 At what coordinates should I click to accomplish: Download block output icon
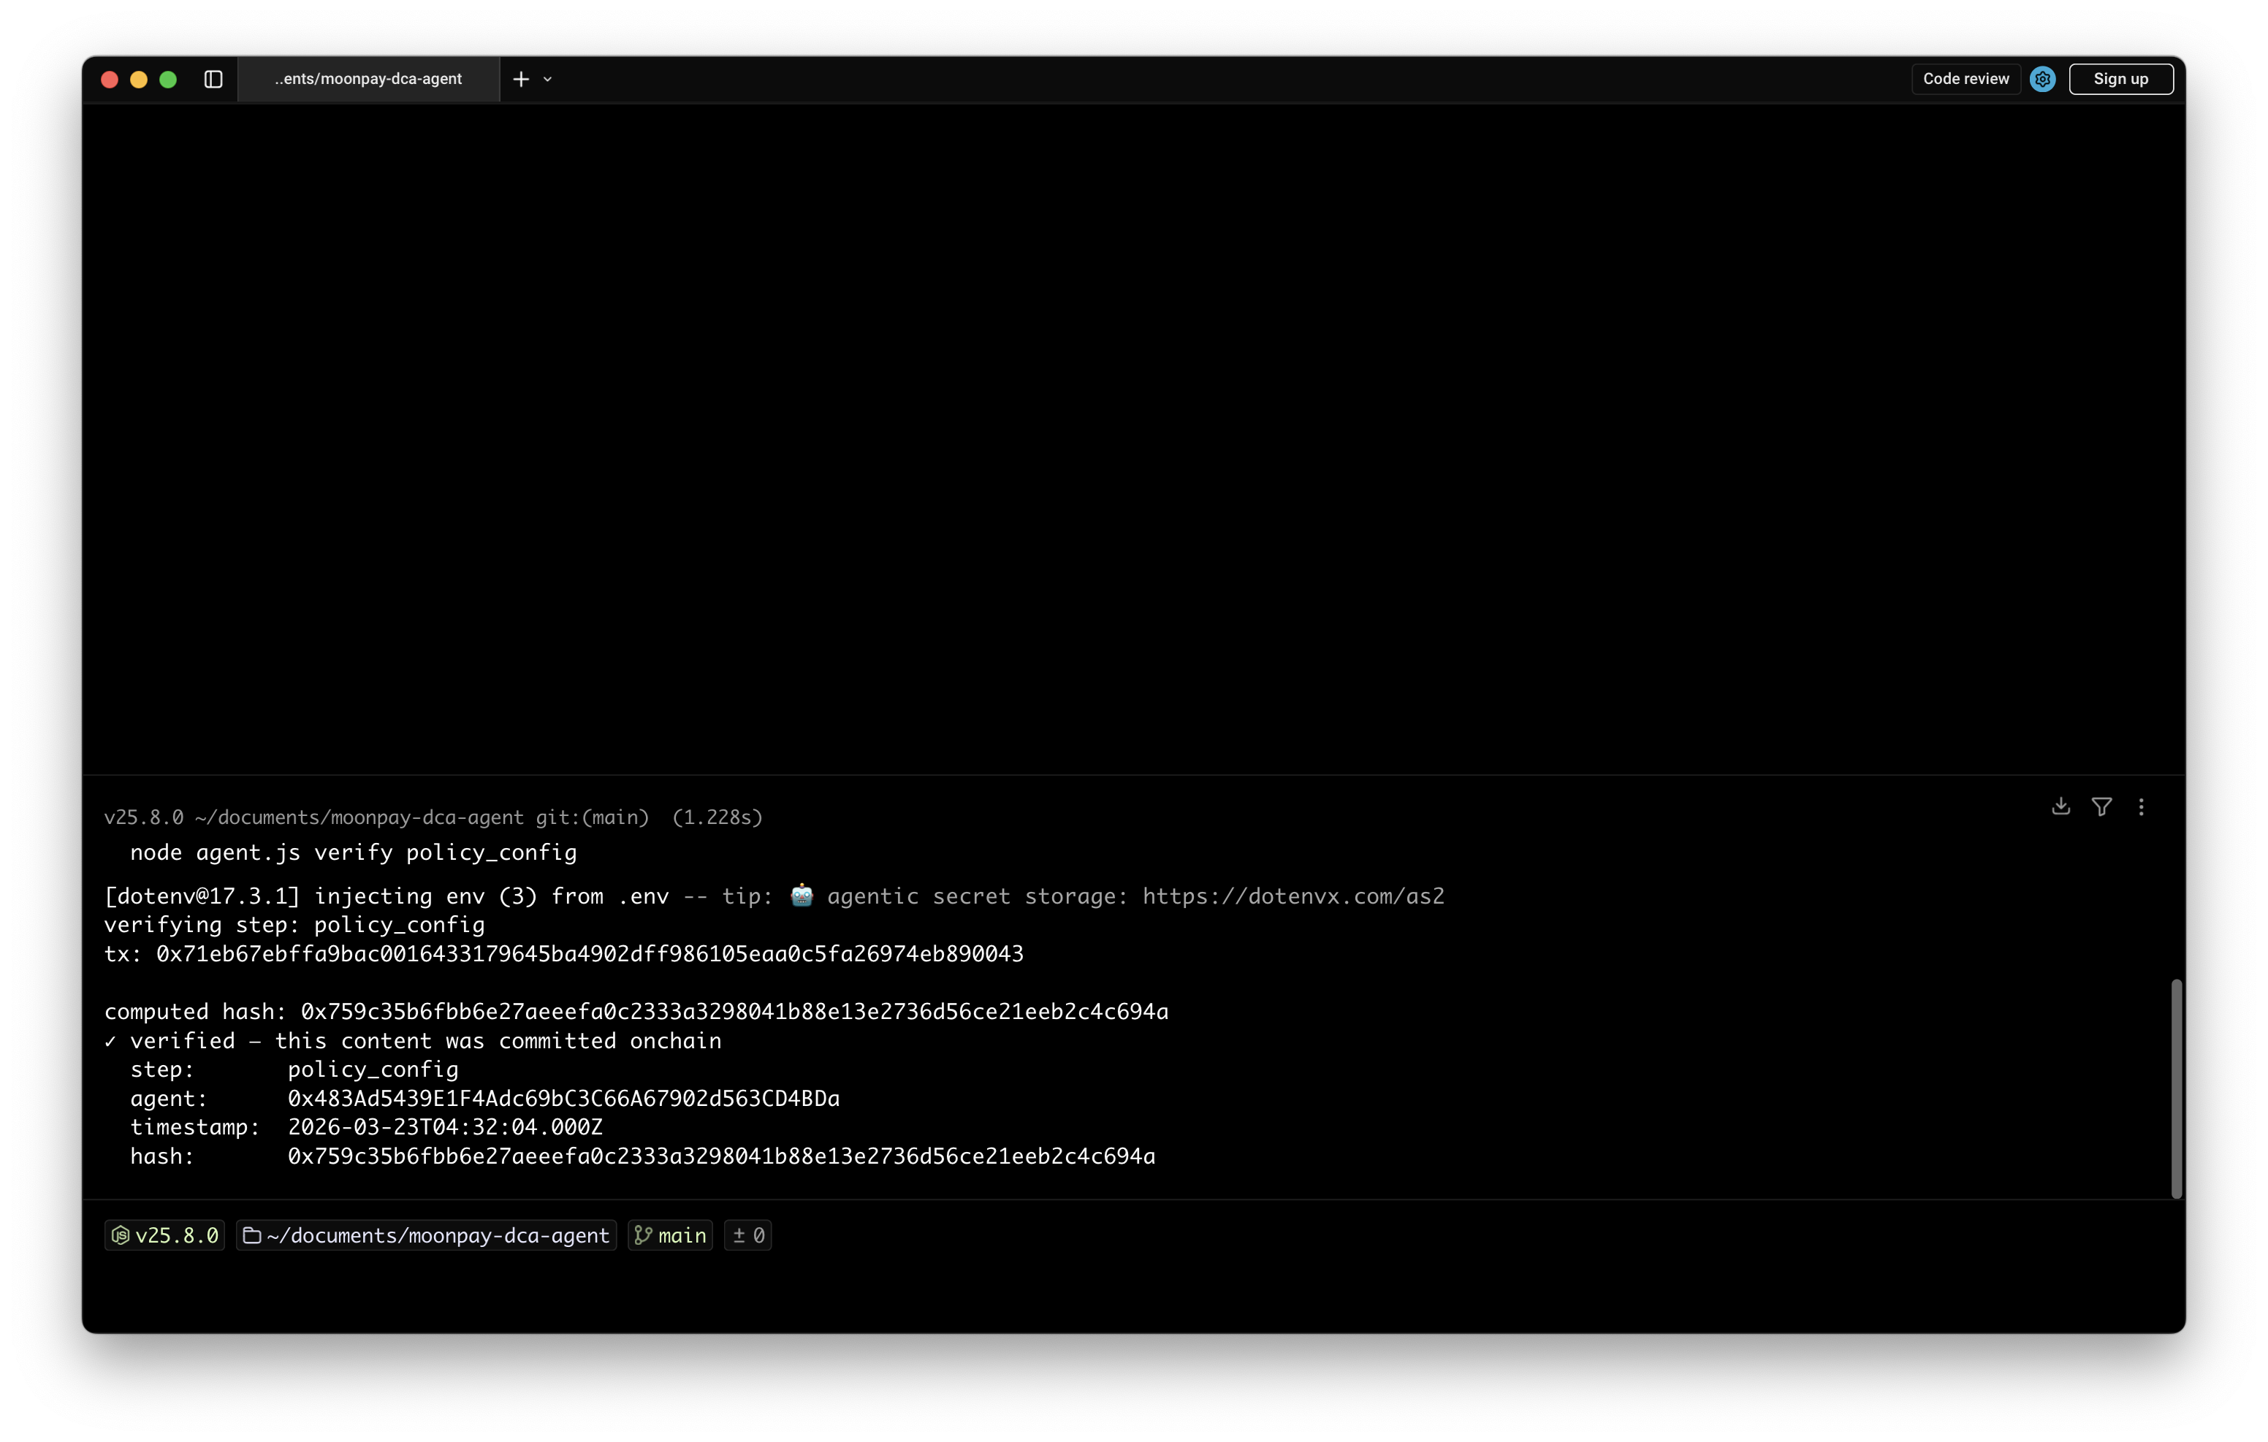point(2060,806)
